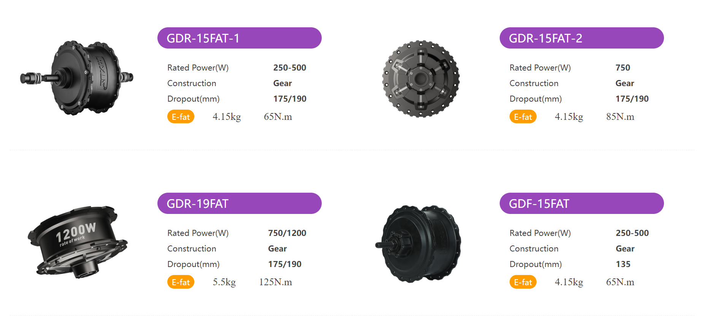702x319 pixels.
Task: Select the 125N.m torque text
Action: tap(275, 282)
